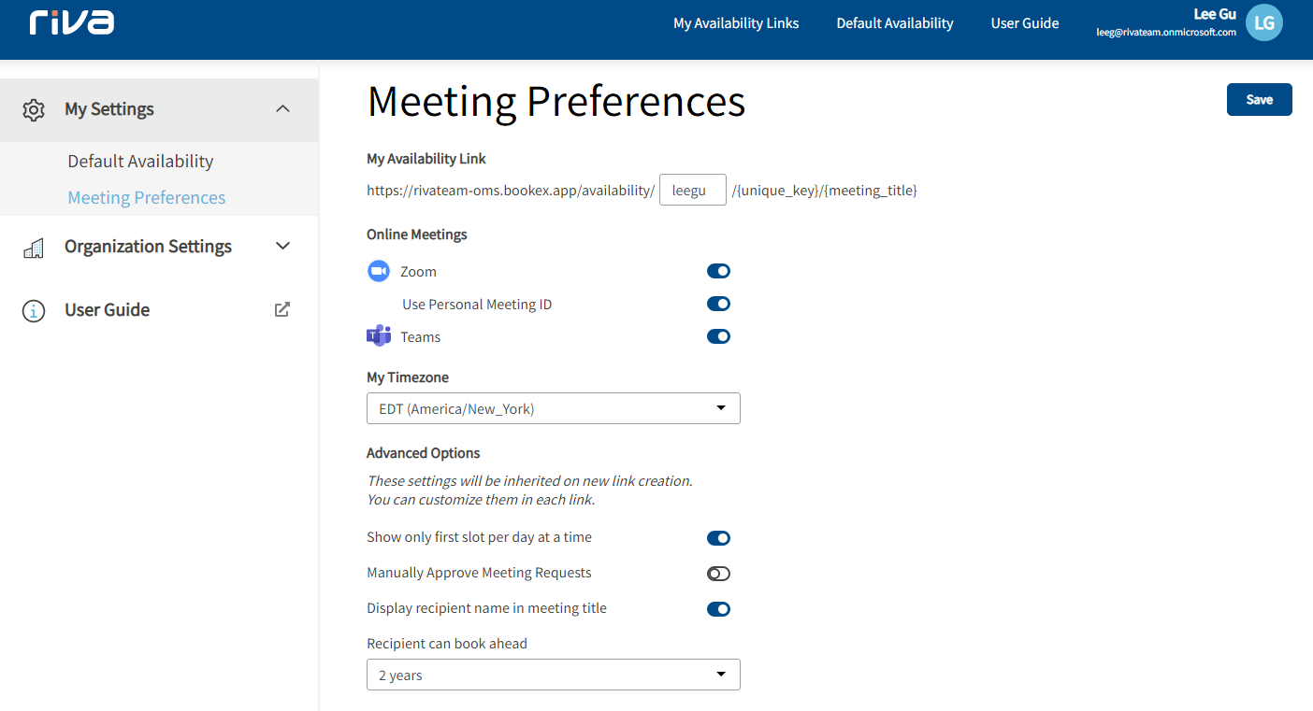
Task: Open Recipient can book ahead dropdown
Action: pyautogui.click(x=554, y=675)
